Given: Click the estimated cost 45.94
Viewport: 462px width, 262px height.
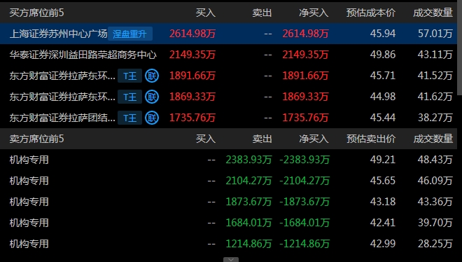Looking at the screenshot, I should click(383, 34).
